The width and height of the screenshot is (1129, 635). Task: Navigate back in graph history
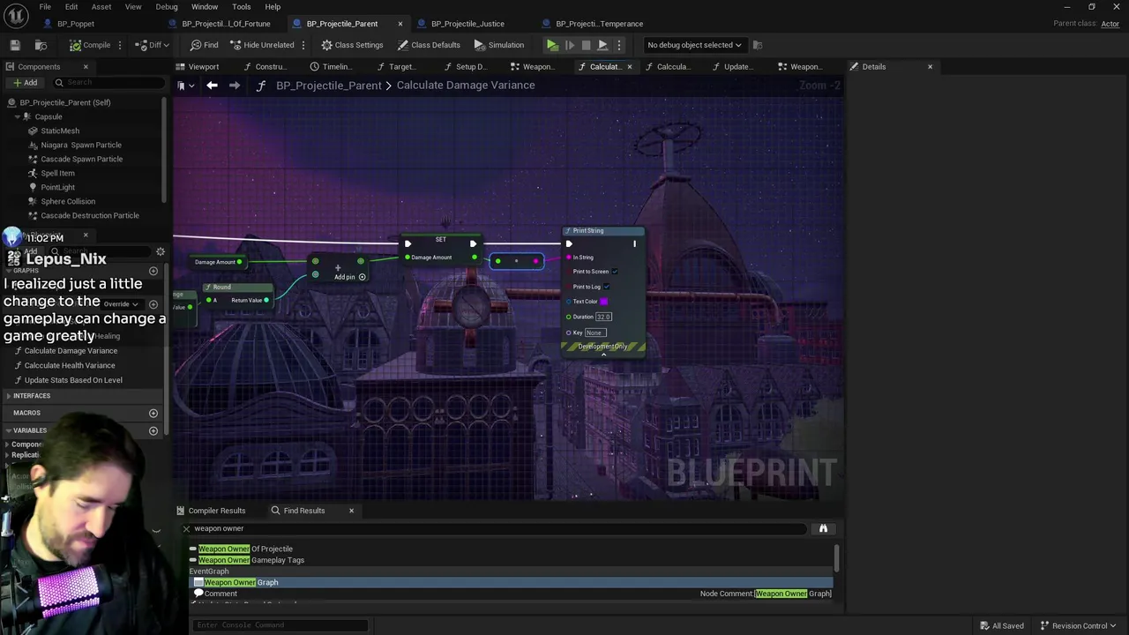pos(212,86)
